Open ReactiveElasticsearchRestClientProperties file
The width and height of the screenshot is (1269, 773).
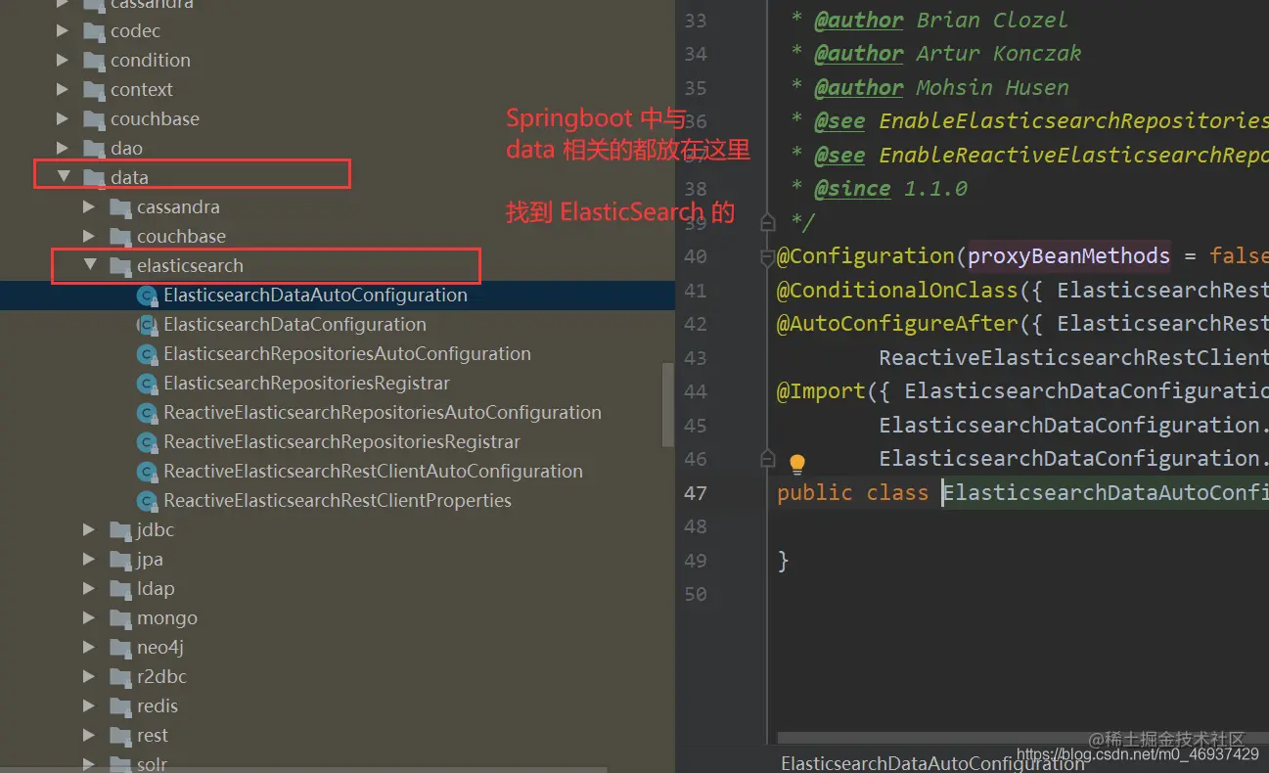point(338,501)
